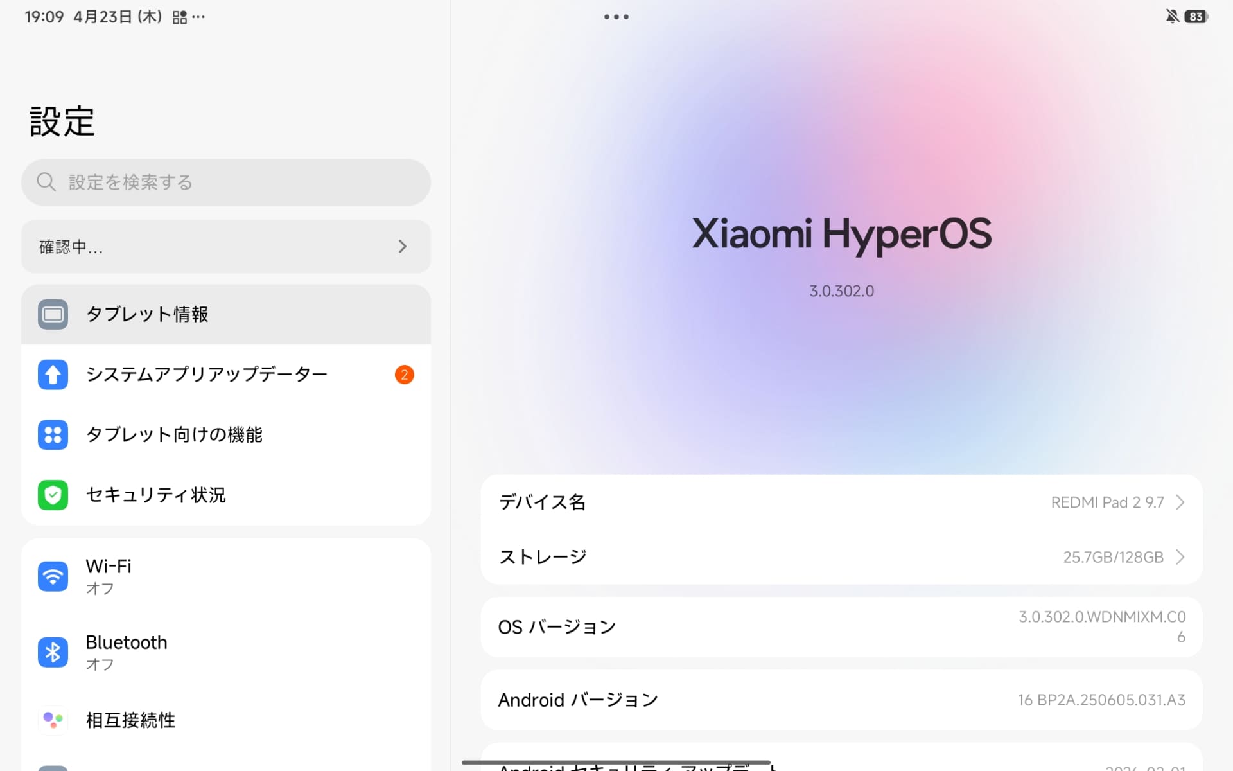The image size is (1233, 771).
Task: Tap the tablet info (タブレット情報) icon
Action: [53, 314]
